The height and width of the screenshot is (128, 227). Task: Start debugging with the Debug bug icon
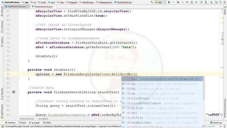point(178,2)
